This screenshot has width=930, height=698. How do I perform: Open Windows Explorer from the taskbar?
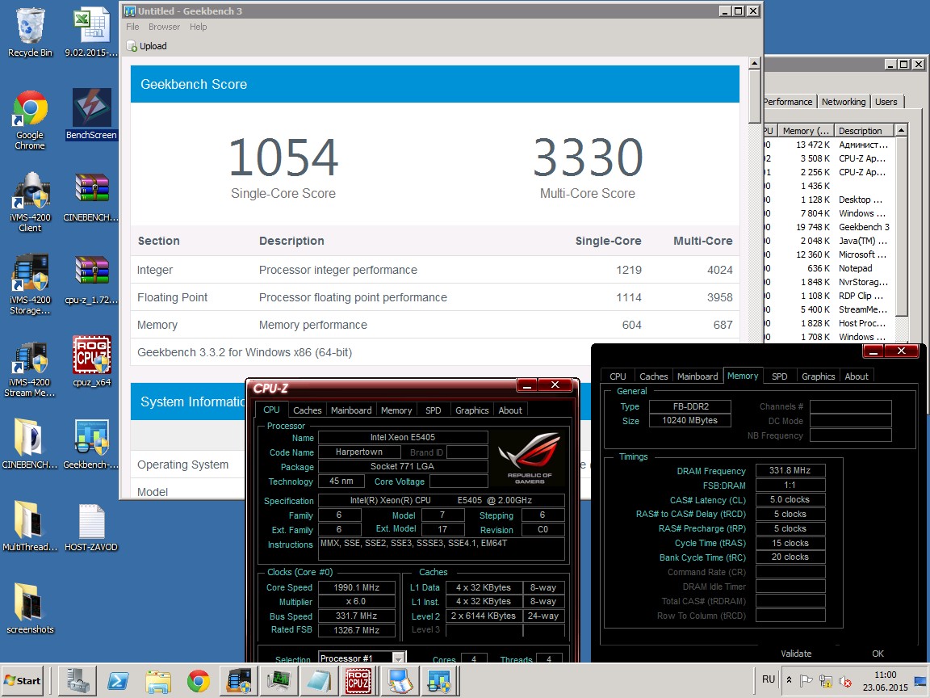[157, 680]
